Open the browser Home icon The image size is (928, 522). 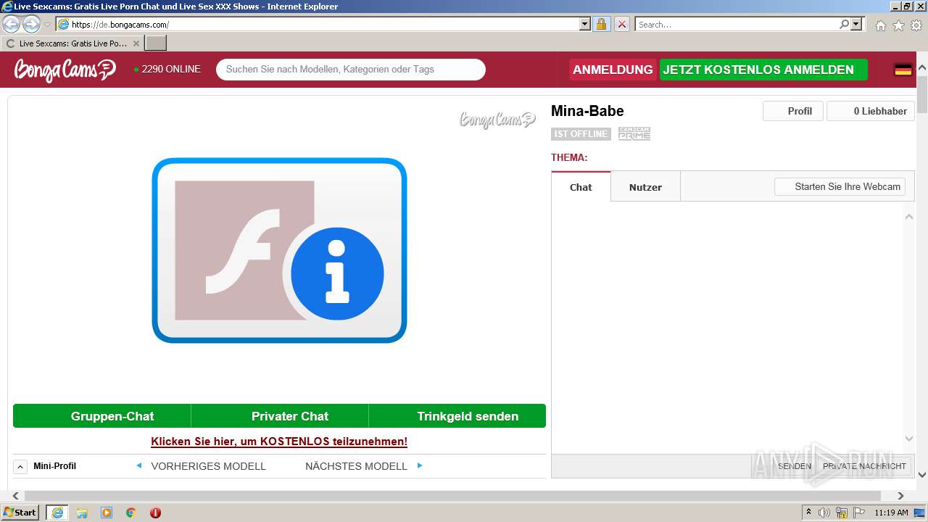click(881, 25)
